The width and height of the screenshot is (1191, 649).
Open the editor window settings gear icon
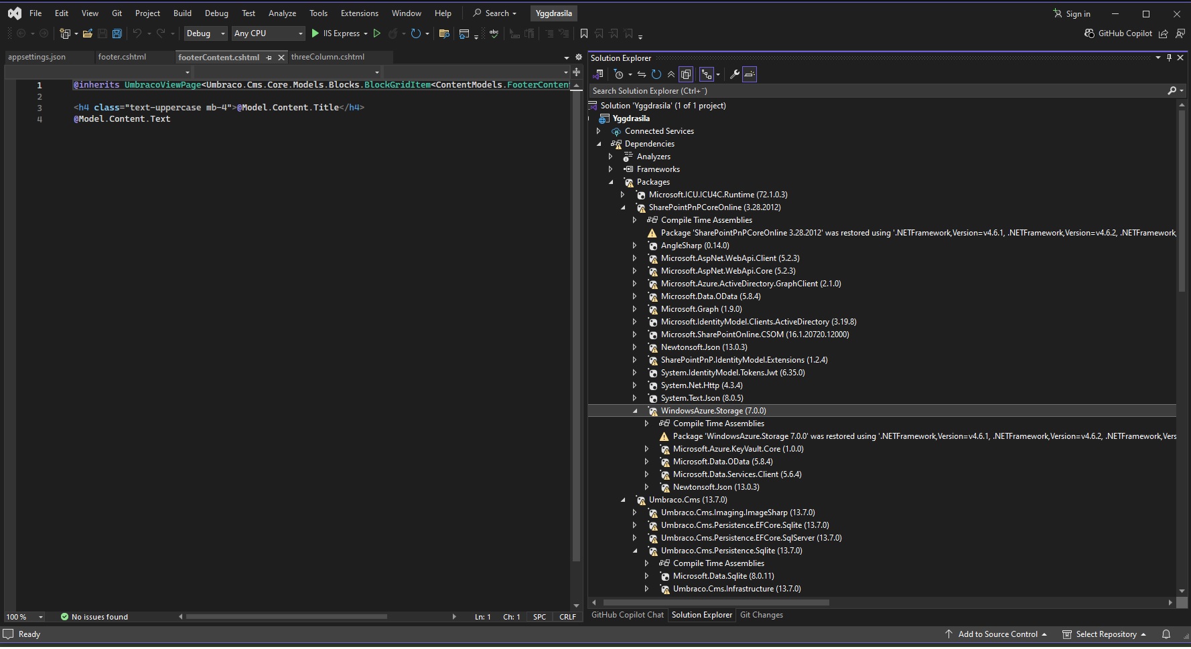tap(579, 58)
